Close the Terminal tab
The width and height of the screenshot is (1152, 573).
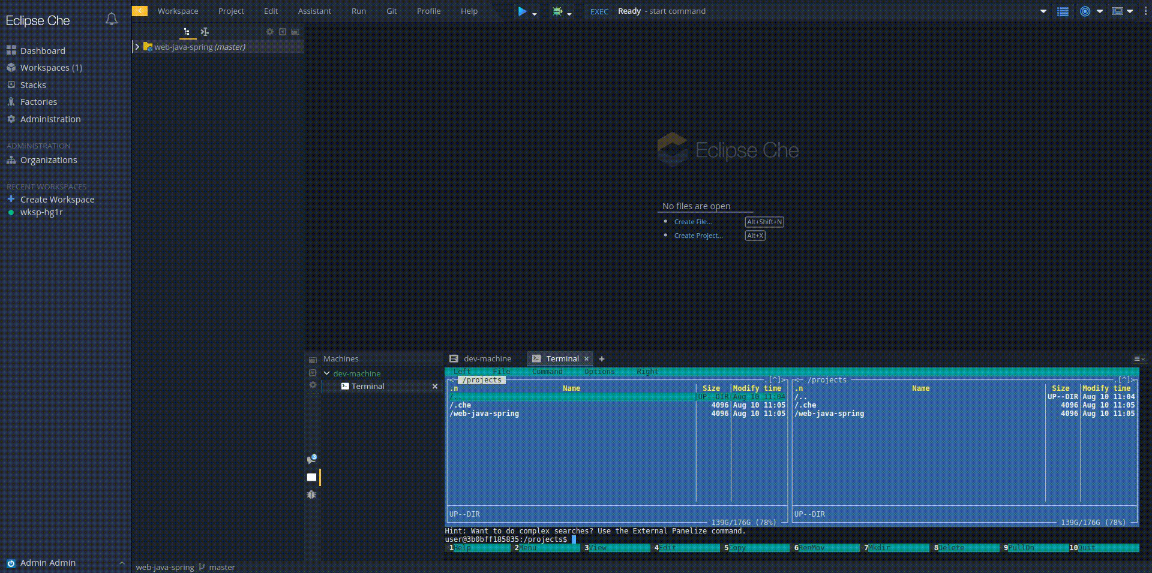click(x=587, y=359)
